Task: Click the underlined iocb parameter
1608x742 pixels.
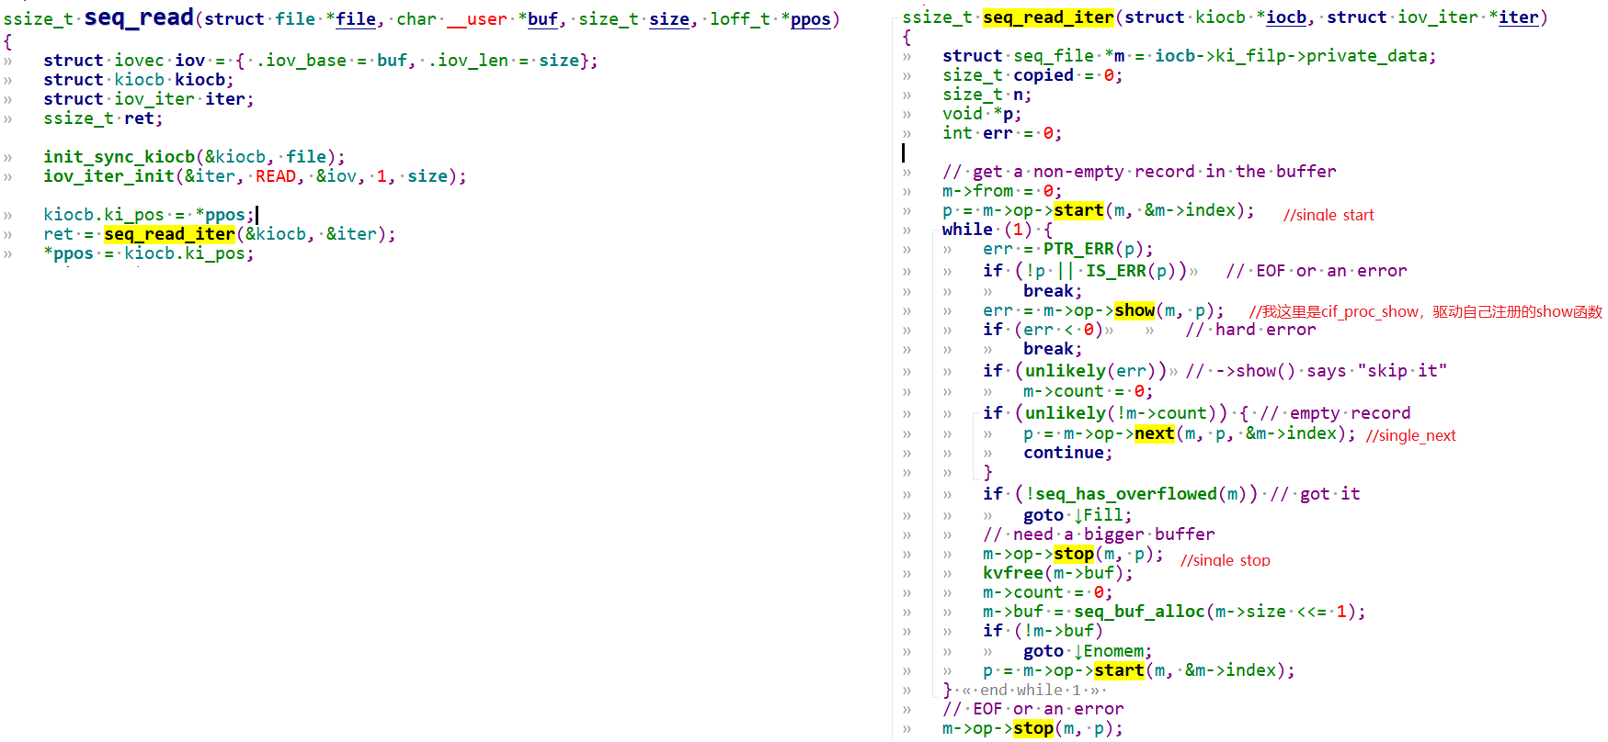Action: [1285, 17]
